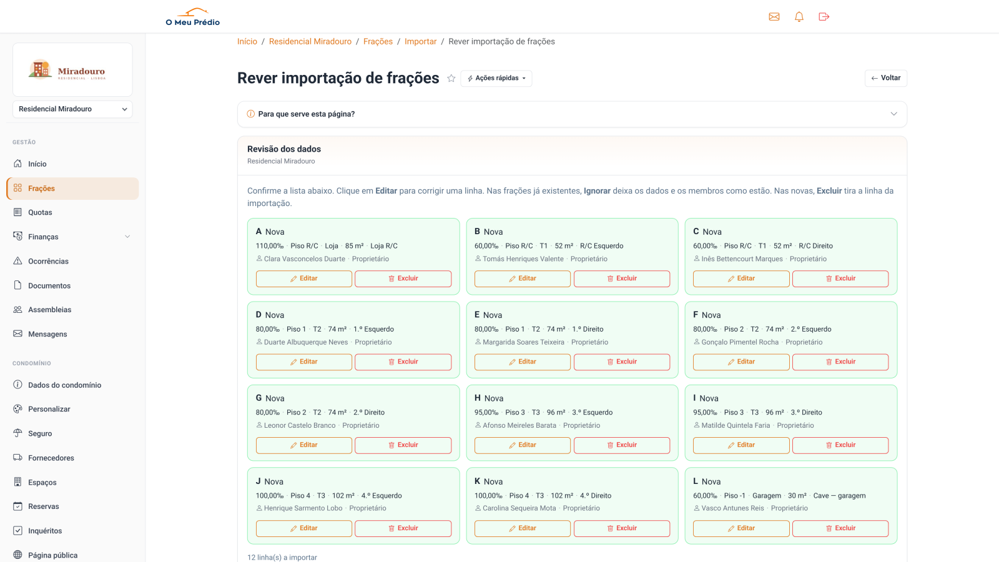The image size is (999, 562).
Task: Click the Seguro umbrella icon
Action: pyautogui.click(x=18, y=433)
